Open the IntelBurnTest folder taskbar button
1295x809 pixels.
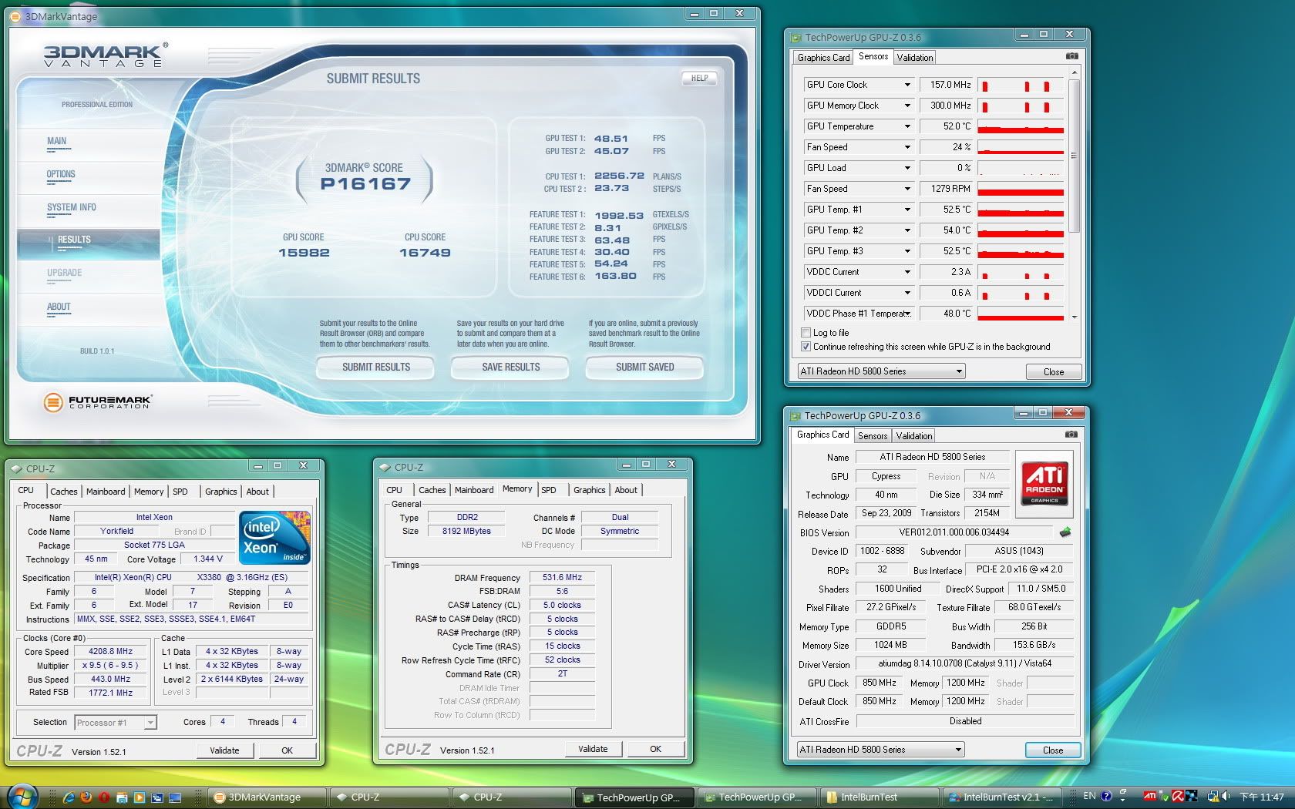pyautogui.click(x=879, y=797)
